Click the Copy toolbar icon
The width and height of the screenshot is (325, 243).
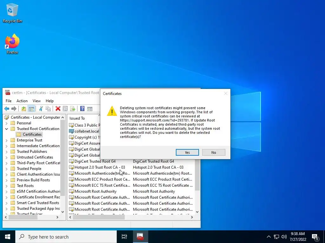point(48,109)
